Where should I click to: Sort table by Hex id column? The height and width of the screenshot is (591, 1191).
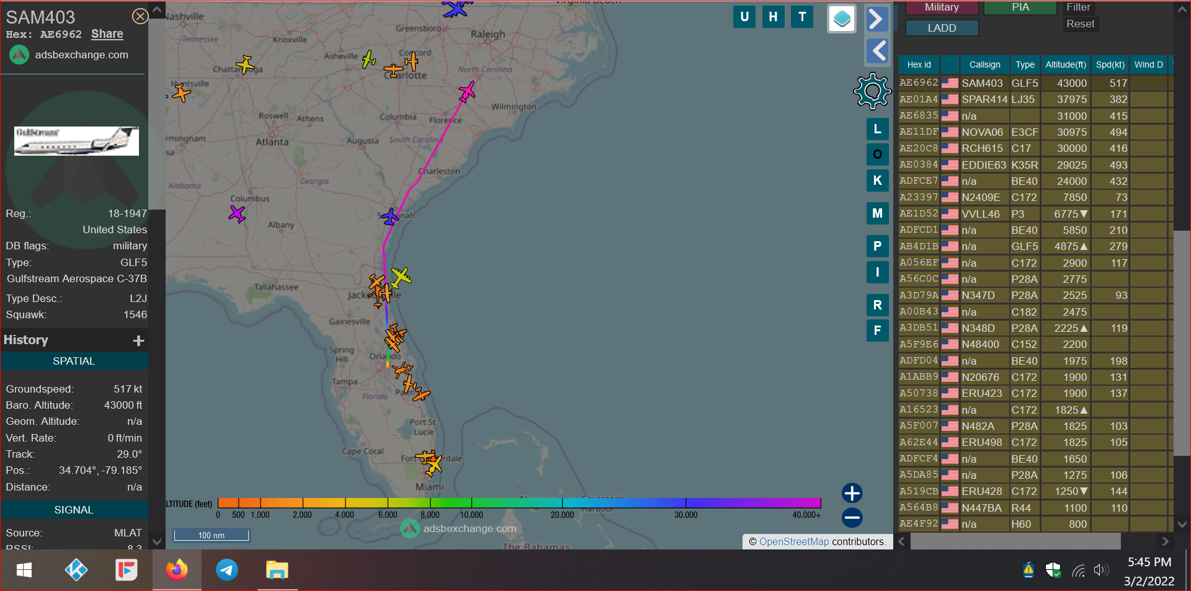[x=919, y=64]
